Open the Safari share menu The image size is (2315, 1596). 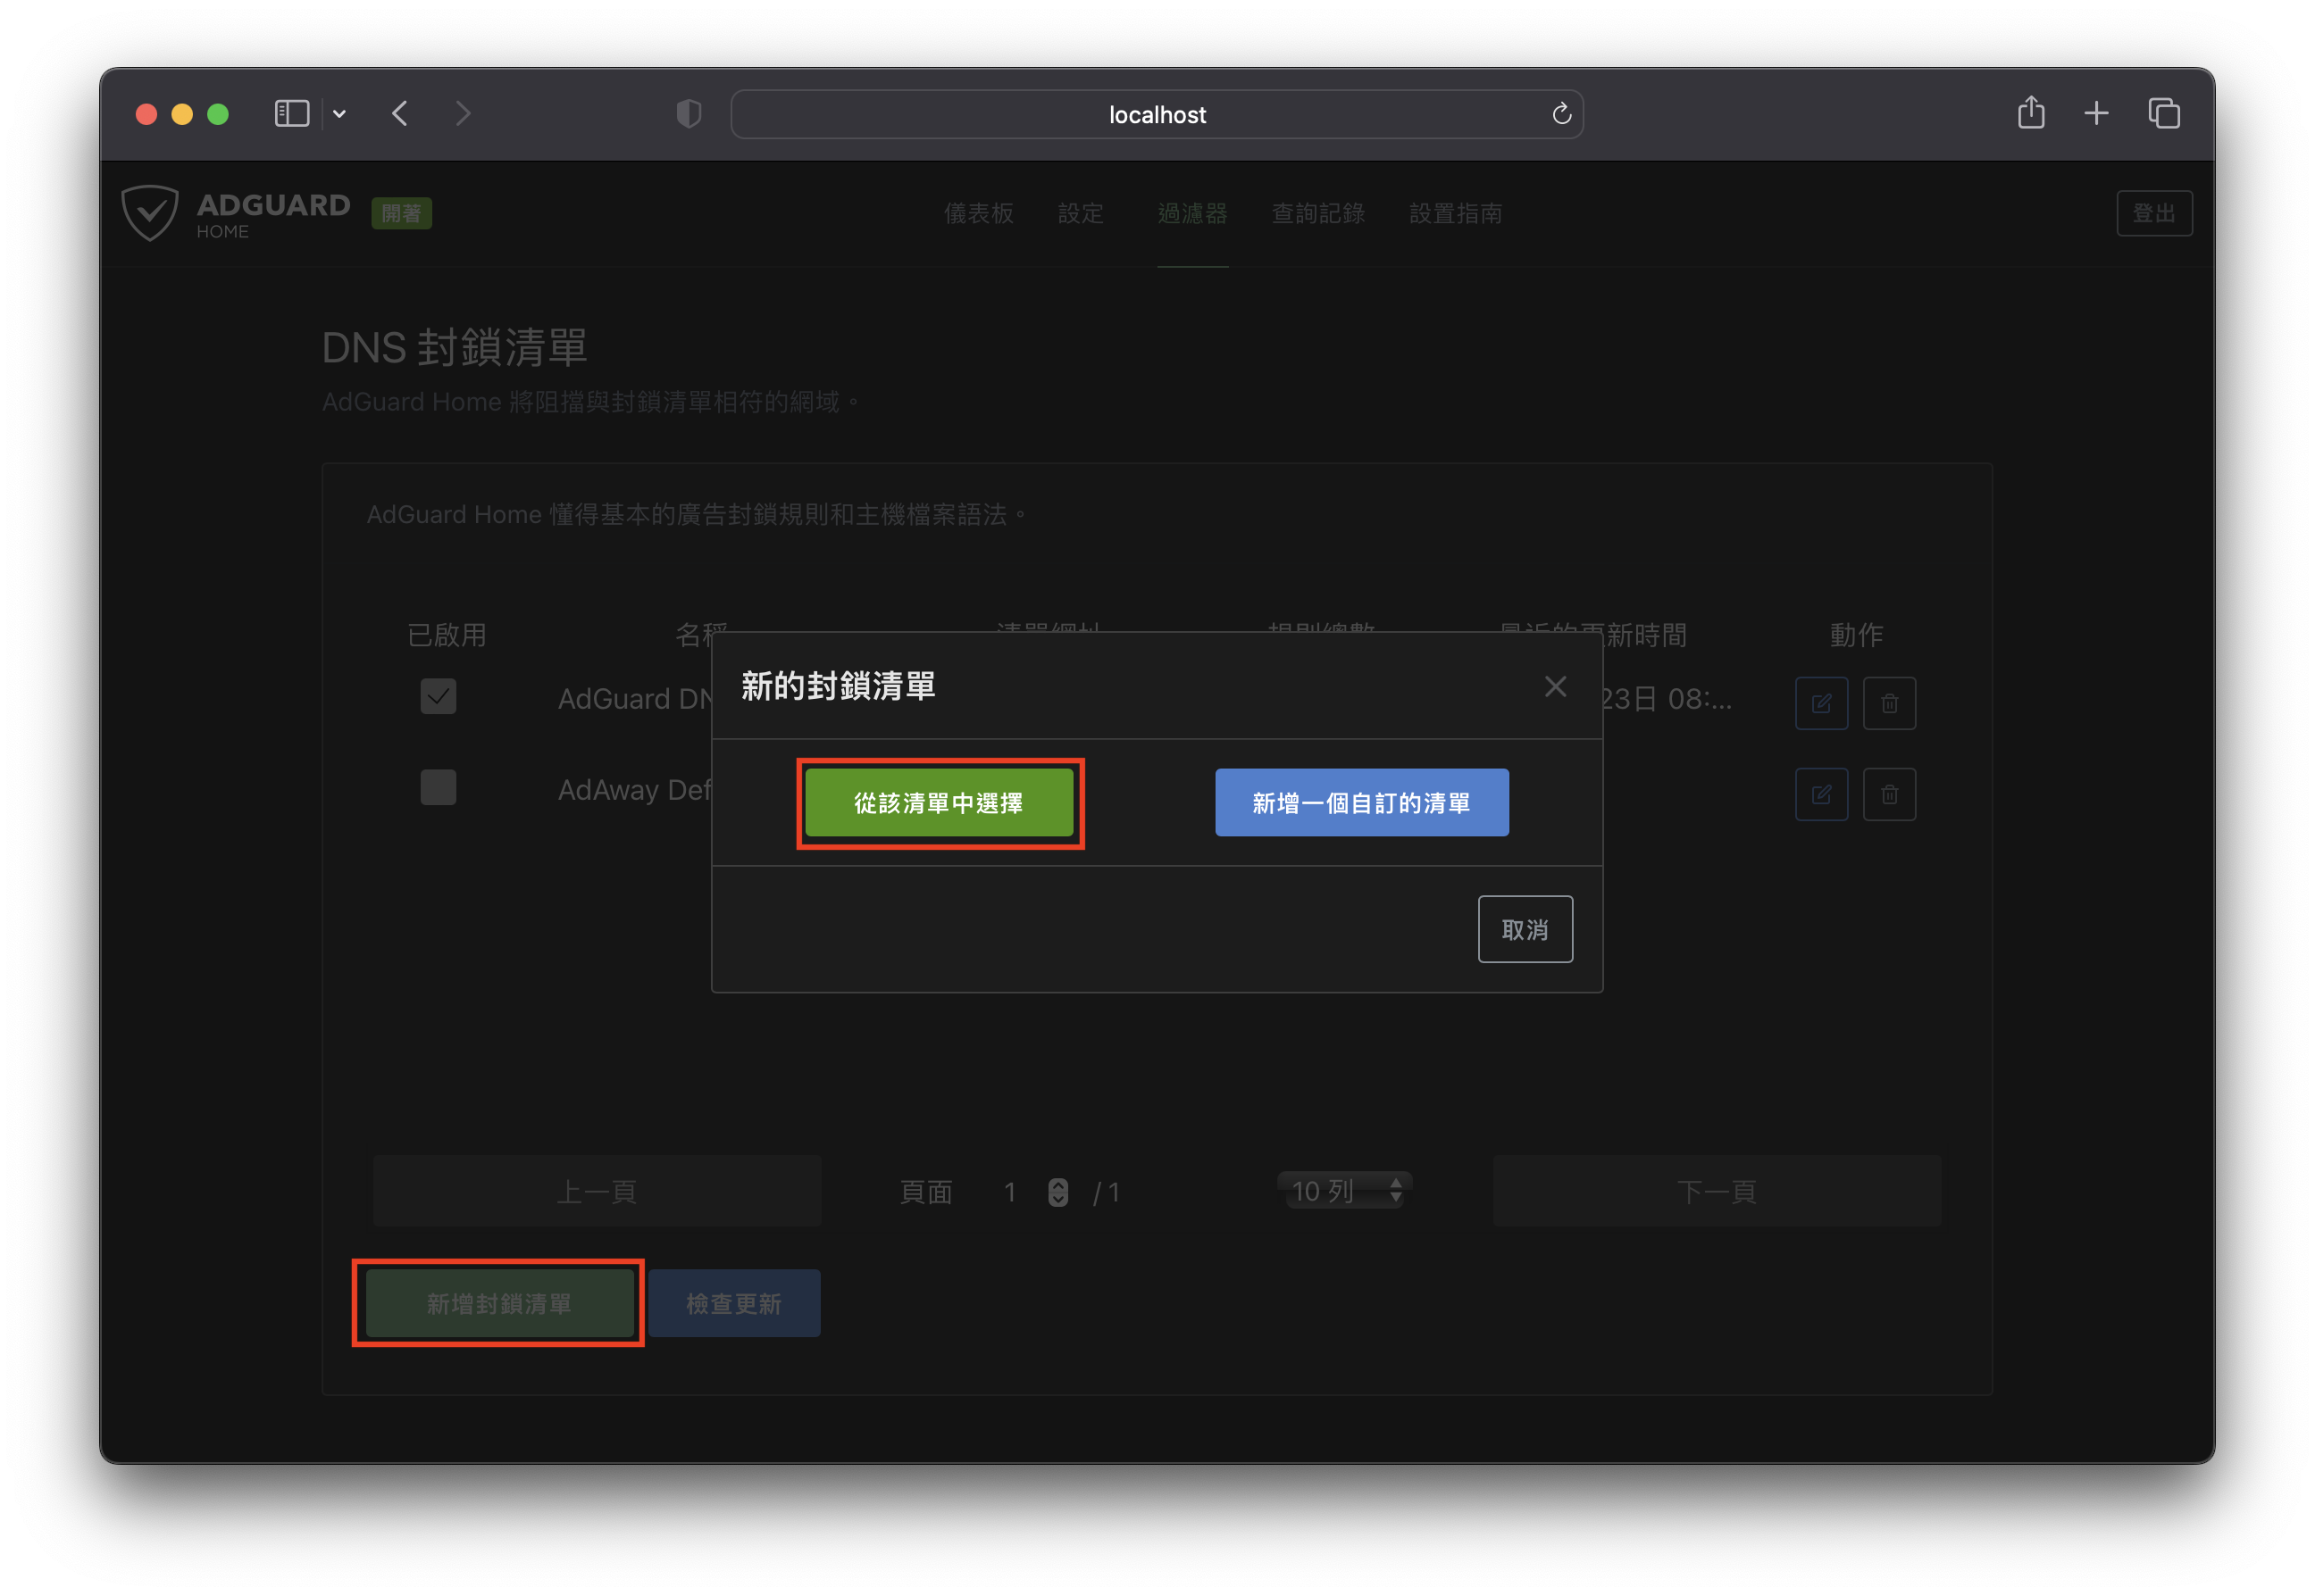click(2030, 112)
